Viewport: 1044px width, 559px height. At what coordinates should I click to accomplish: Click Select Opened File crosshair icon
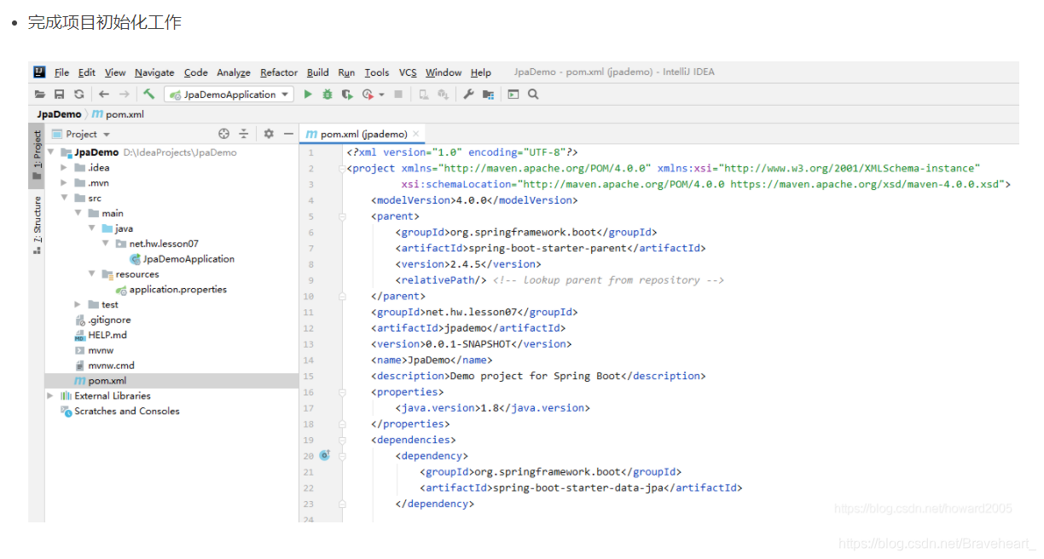coord(224,134)
